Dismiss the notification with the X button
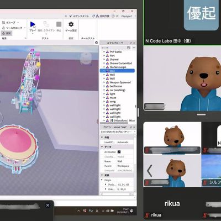Viewport: 221px width, 221px height. point(48,205)
